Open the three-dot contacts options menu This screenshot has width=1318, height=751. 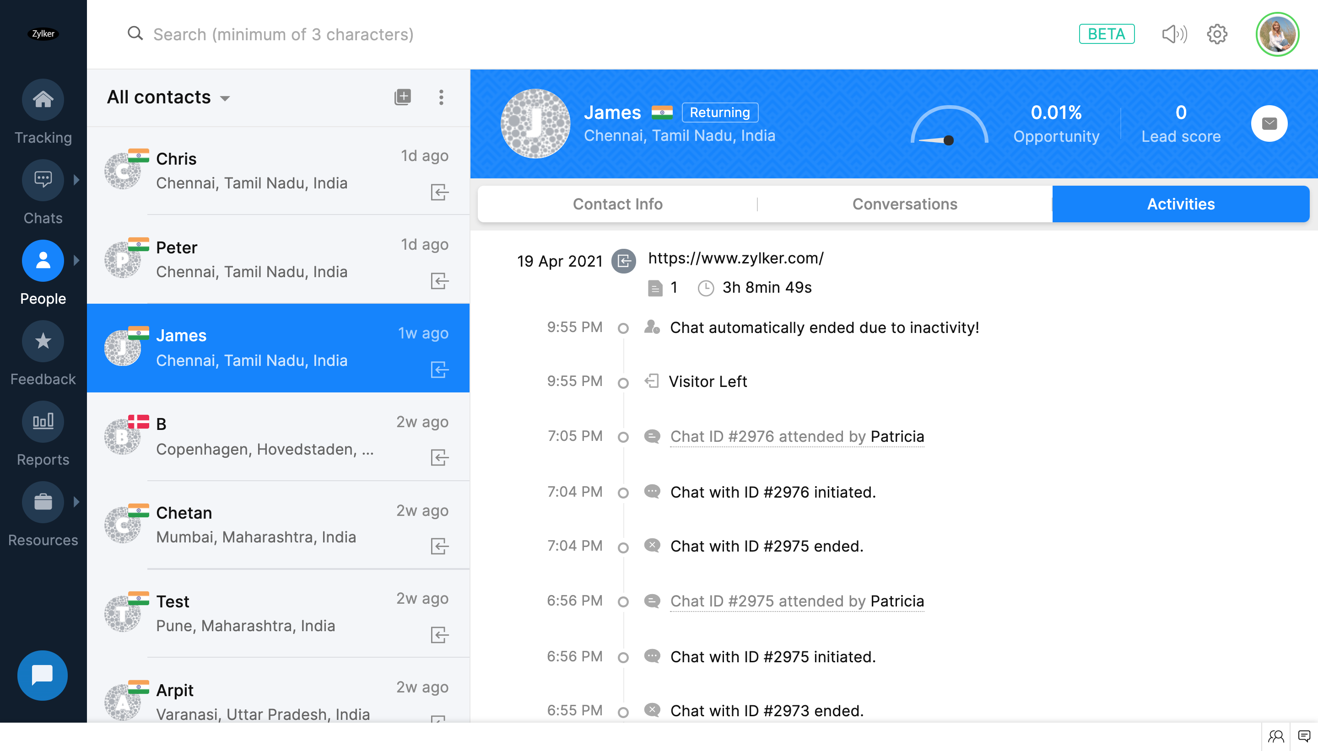441,97
